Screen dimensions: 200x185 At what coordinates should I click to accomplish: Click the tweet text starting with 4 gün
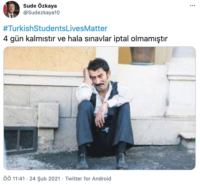click(85, 39)
